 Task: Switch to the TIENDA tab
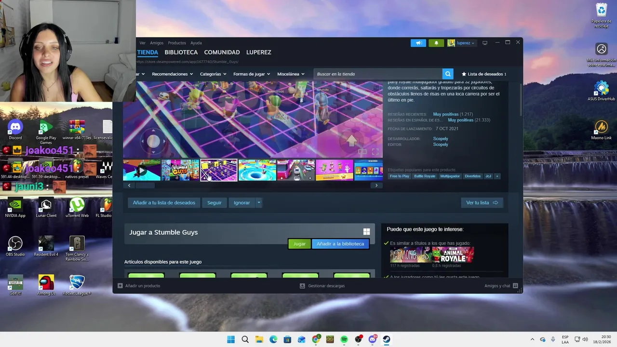click(148, 52)
